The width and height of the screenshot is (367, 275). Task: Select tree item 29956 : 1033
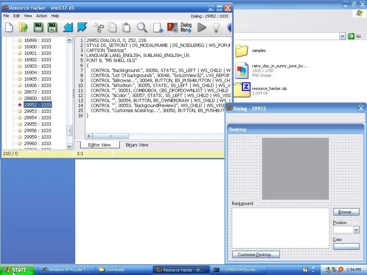(x=37, y=130)
